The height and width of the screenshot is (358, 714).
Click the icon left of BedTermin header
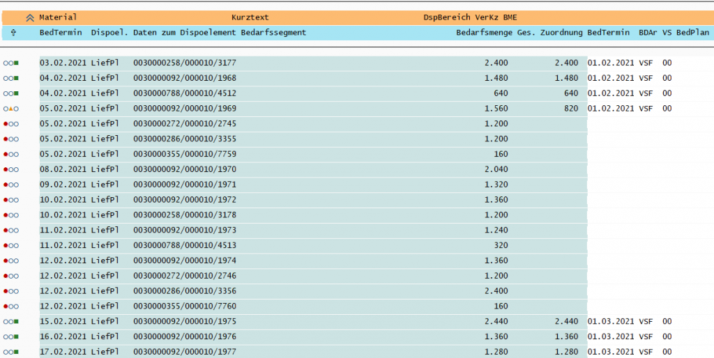tap(14, 33)
